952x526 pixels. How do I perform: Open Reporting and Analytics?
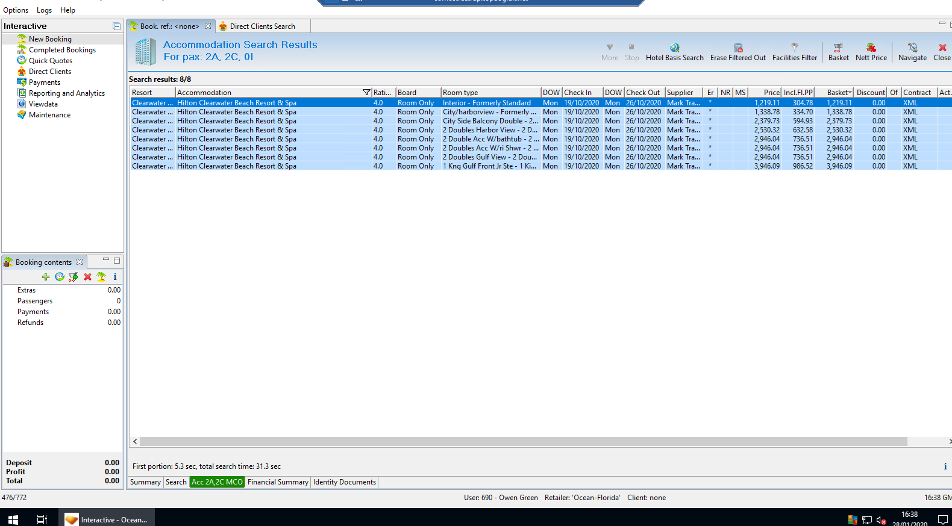click(x=67, y=93)
